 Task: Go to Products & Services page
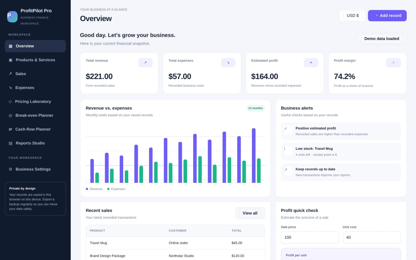coord(35,60)
